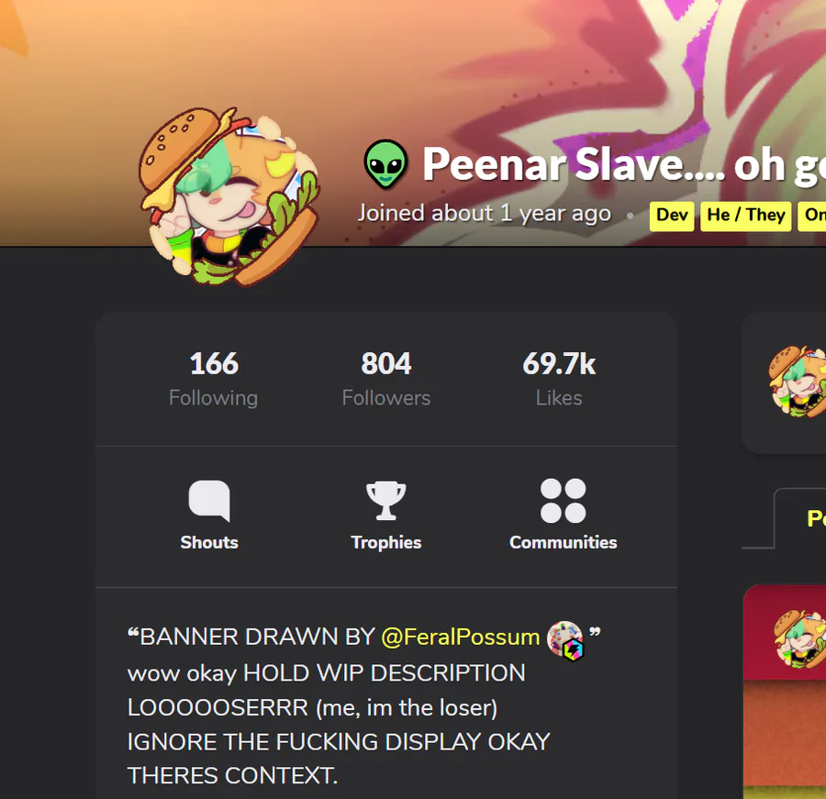Click the He / They pronoun tag
Screen dimensions: 826x799
pos(746,216)
